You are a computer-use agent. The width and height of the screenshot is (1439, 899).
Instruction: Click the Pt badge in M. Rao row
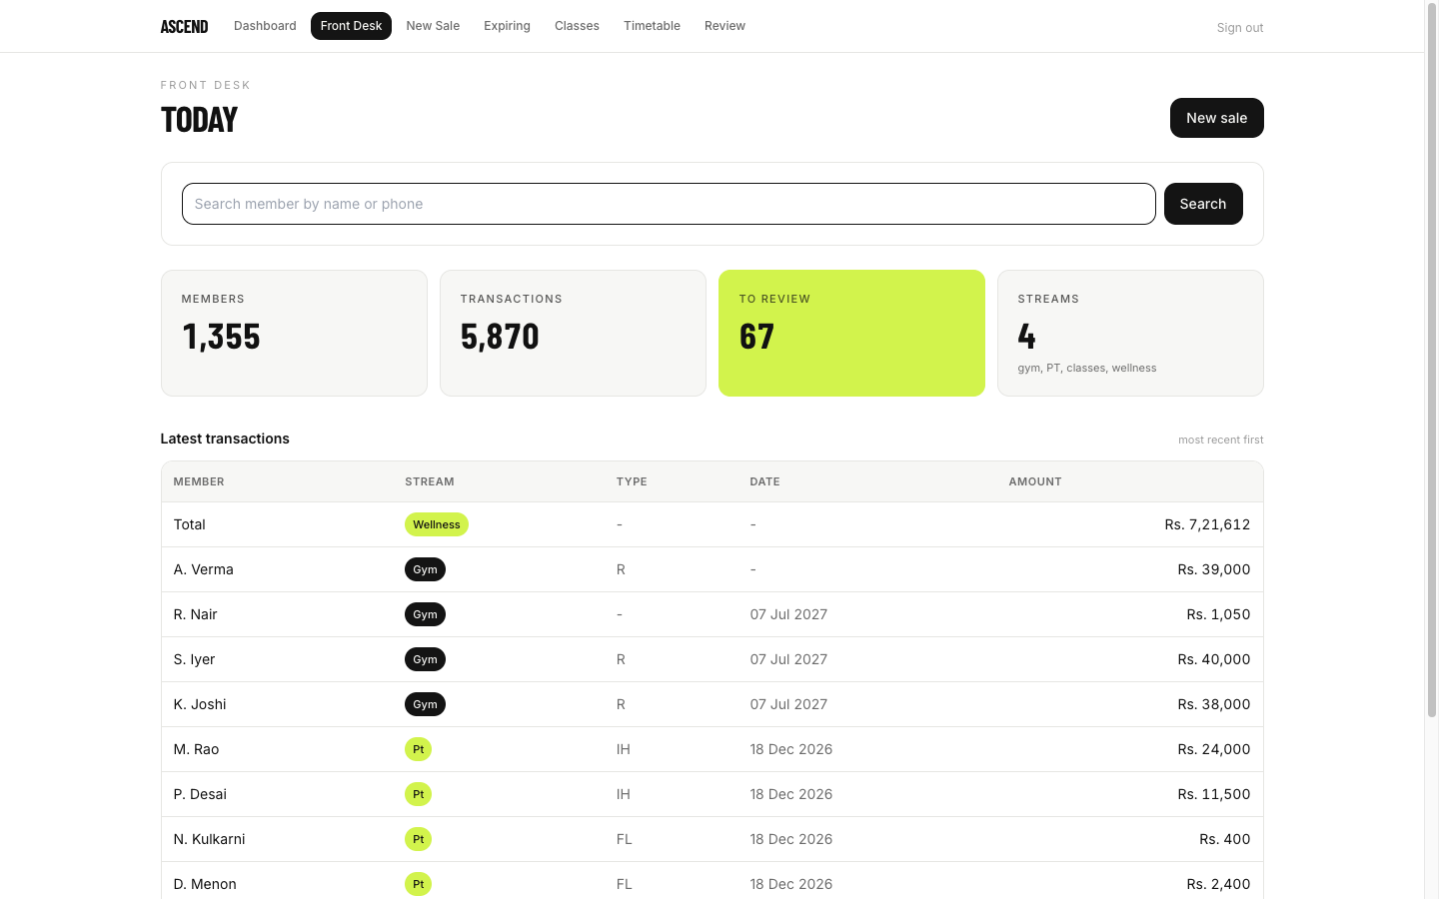point(418,749)
